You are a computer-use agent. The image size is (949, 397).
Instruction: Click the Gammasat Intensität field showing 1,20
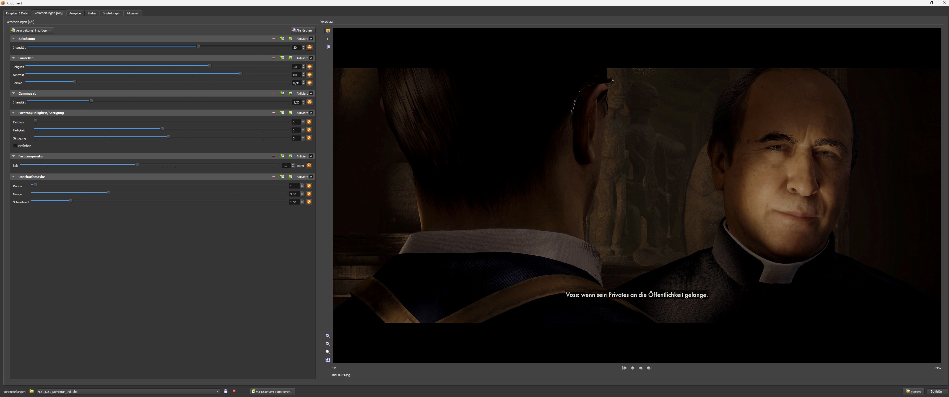click(x=297, y=102)
